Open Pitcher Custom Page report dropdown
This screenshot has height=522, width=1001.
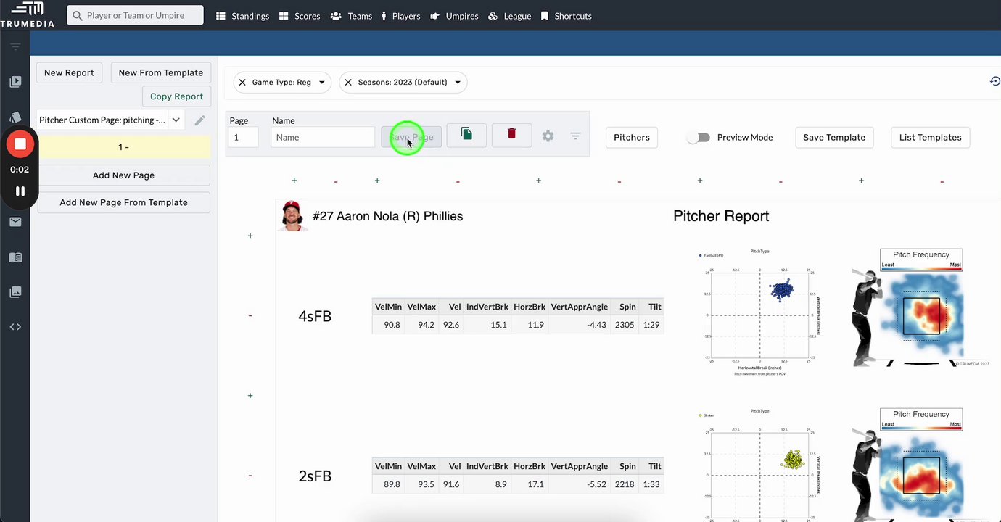[x=111, y=120]
